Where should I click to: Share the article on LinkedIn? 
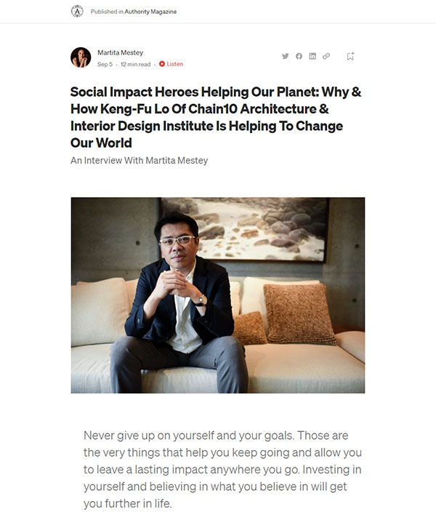[x=312, y=56]
